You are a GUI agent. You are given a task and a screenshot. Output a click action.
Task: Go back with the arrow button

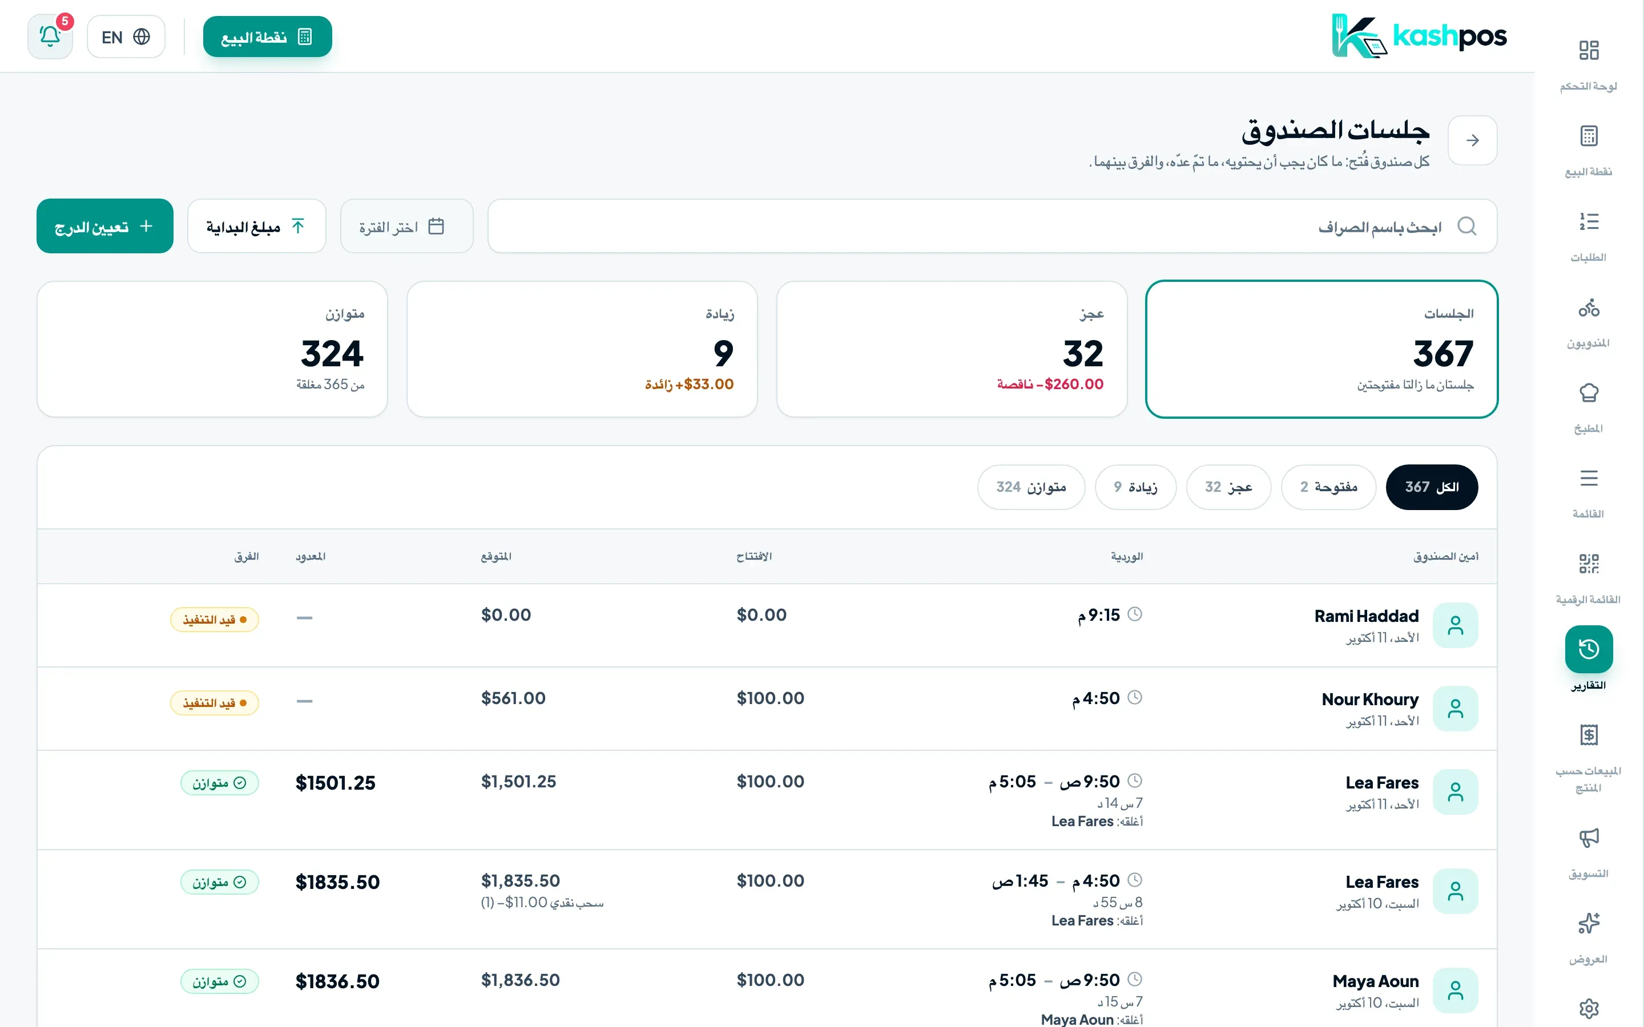[x=1472, y=140]
